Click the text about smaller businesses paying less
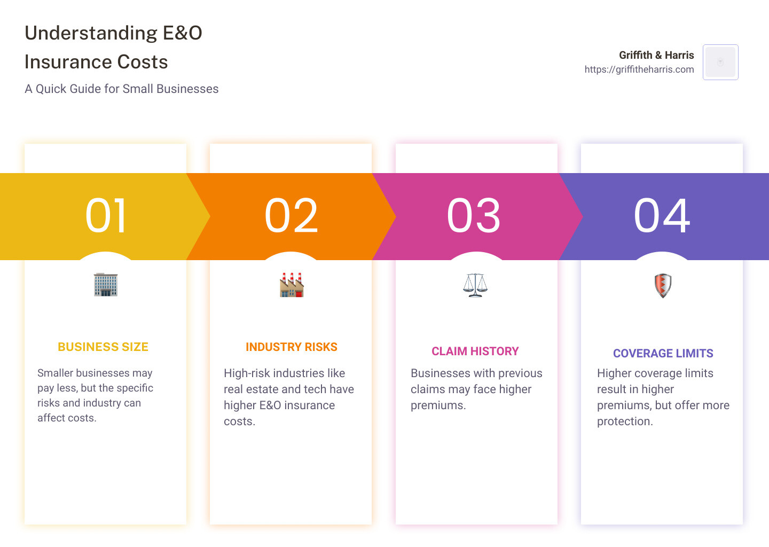 tap(95, 395)
